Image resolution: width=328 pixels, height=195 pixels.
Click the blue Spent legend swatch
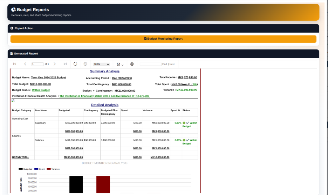click(x=36, y=169)
